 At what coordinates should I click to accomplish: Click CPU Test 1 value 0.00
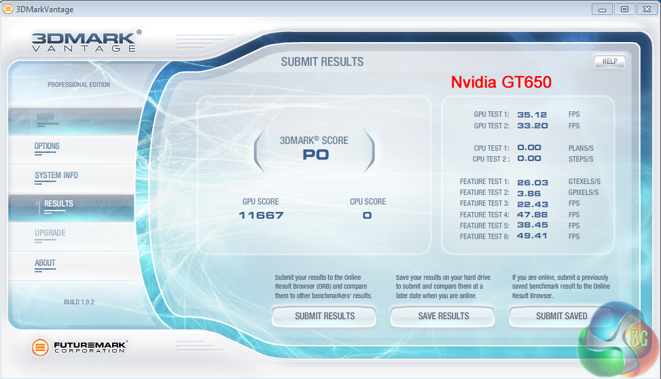[529, 147]
